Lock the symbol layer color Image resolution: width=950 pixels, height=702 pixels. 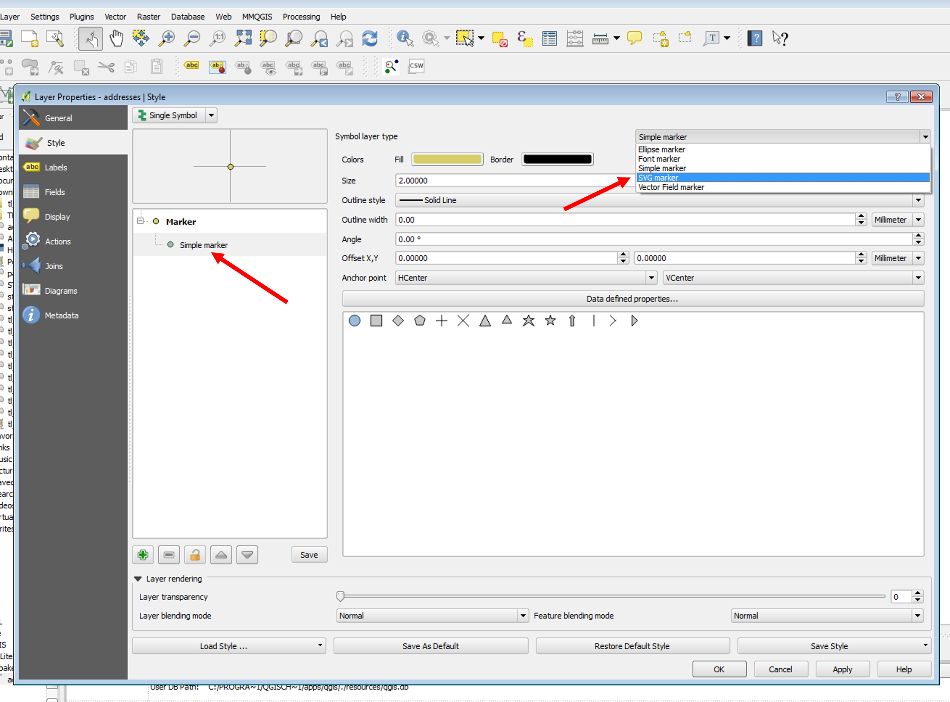[x=195, y=555]
